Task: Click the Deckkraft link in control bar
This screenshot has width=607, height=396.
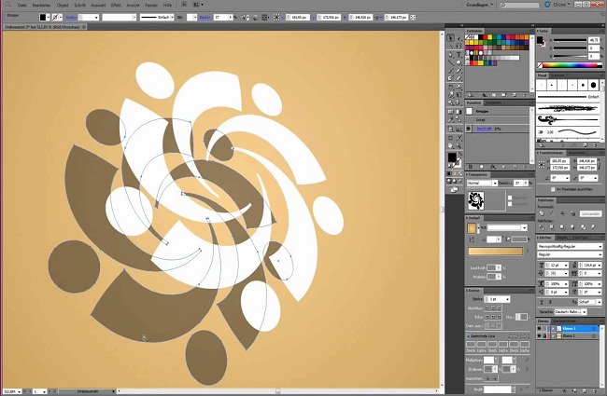Action: [x=205, y=18]
